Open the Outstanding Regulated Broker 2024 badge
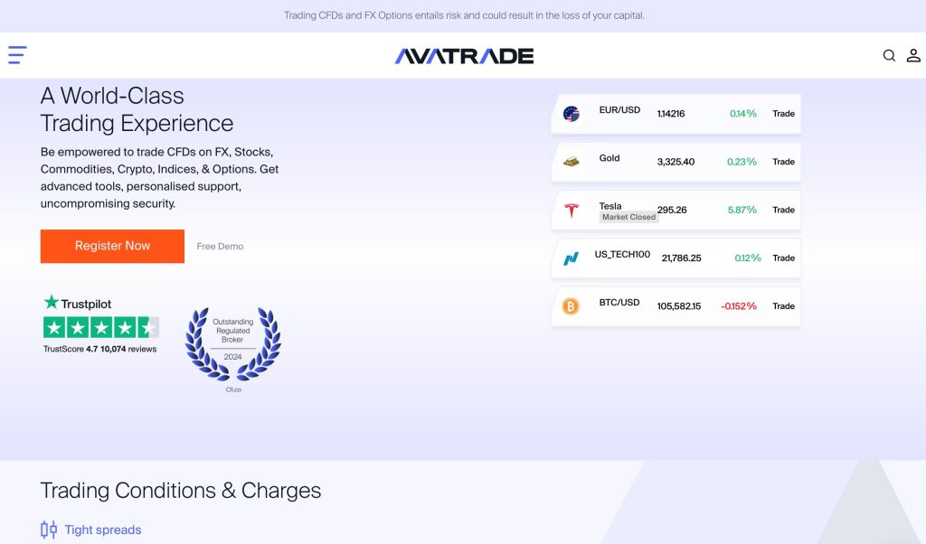This screenshot has width=926, height=544. [x=233, y=350]
